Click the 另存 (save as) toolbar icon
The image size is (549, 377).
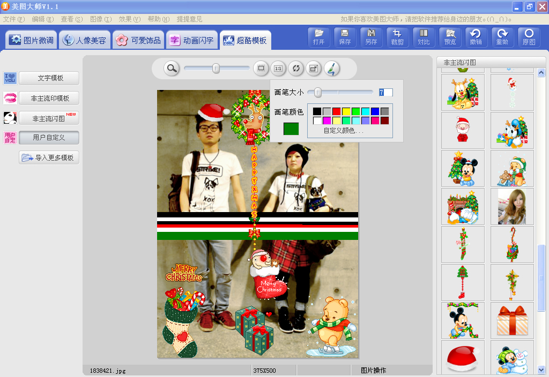coord(371,37)
